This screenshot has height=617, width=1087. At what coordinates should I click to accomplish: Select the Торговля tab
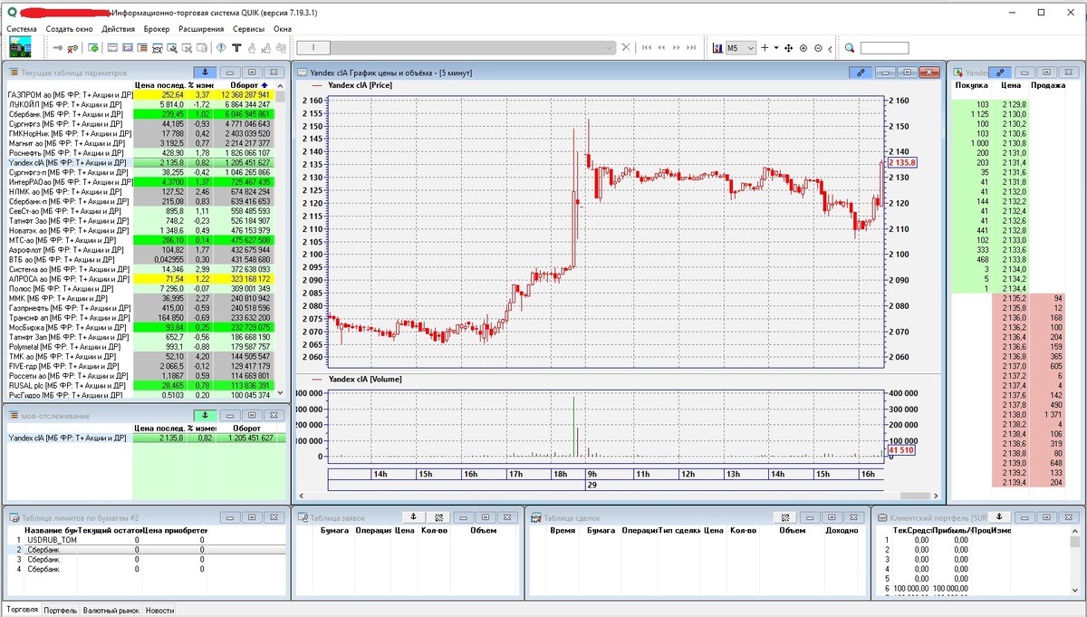tap(21, 611)
